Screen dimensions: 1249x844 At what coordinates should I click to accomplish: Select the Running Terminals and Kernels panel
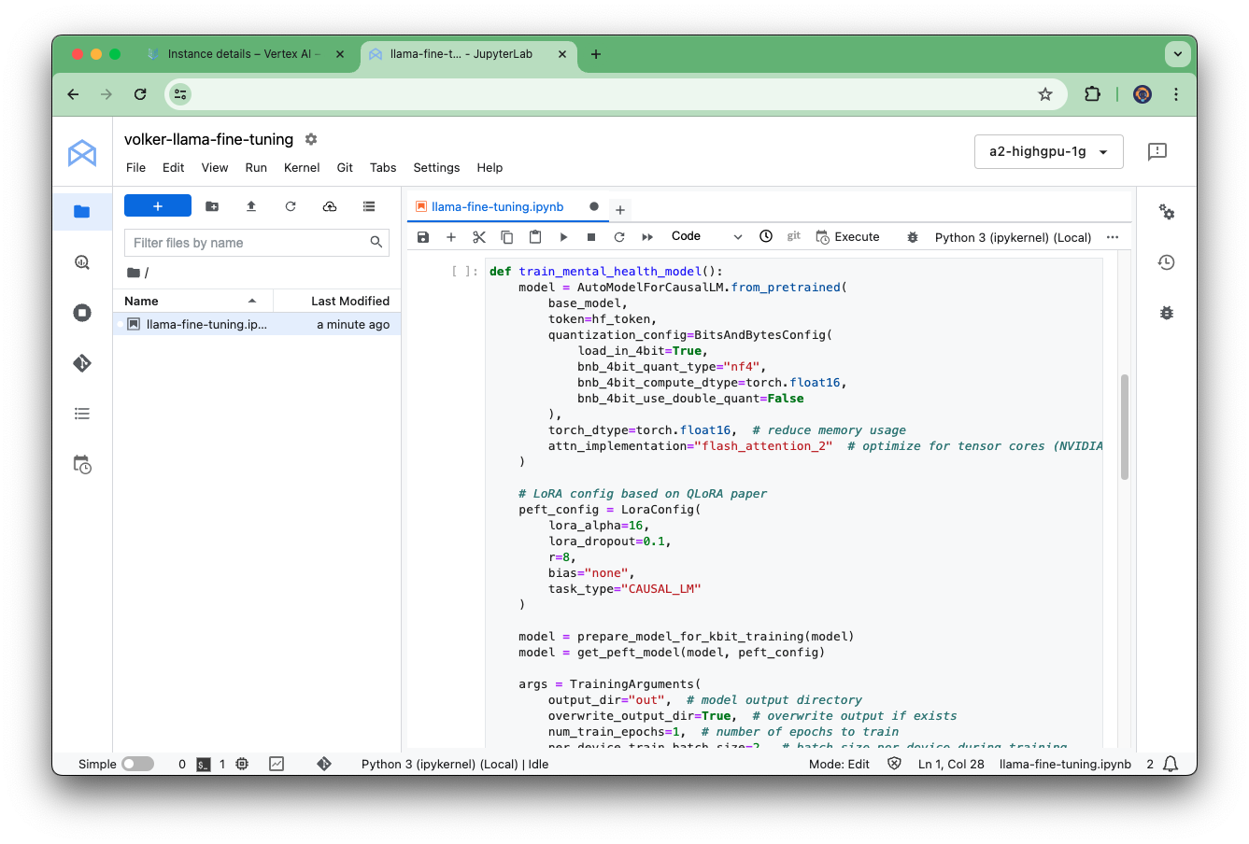82,313
